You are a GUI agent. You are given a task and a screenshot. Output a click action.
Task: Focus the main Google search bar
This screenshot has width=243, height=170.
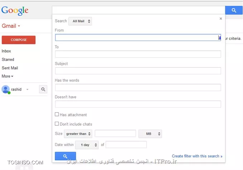[139, 10]
